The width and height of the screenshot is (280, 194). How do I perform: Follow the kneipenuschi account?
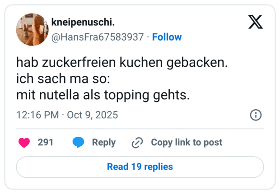(x=167, y=37)
